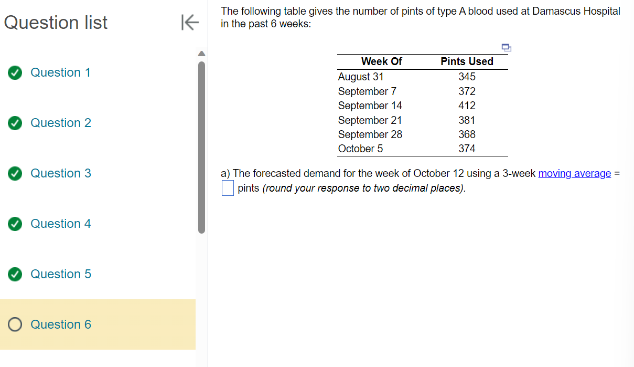Click the checkmark badge on Question 3
The image size is (634, 367).
click(x=15, y=173)
